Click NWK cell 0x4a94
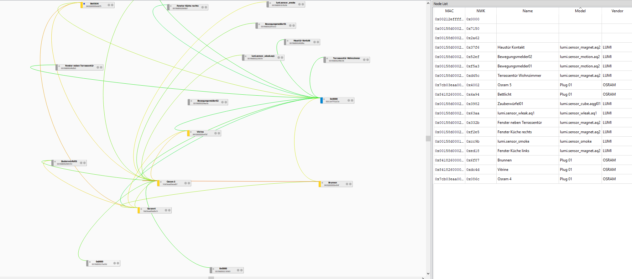This screenshot has height=279, width=632. (481, 94)
